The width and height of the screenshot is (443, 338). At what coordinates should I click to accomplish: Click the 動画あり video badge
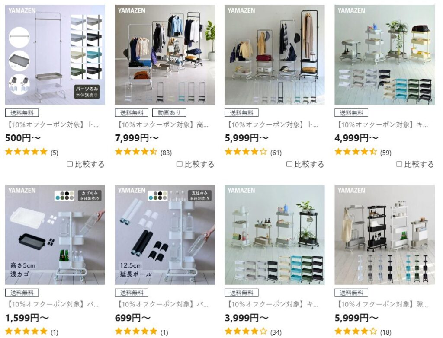[x=169, y=113]
